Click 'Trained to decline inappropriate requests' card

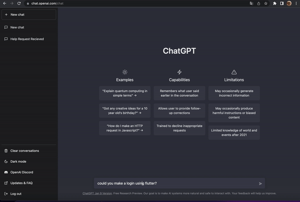coord(179,128)
